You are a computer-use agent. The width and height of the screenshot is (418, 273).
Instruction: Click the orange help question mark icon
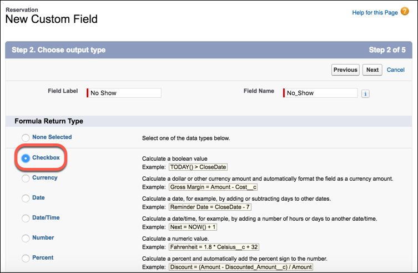tap(405, 12)
